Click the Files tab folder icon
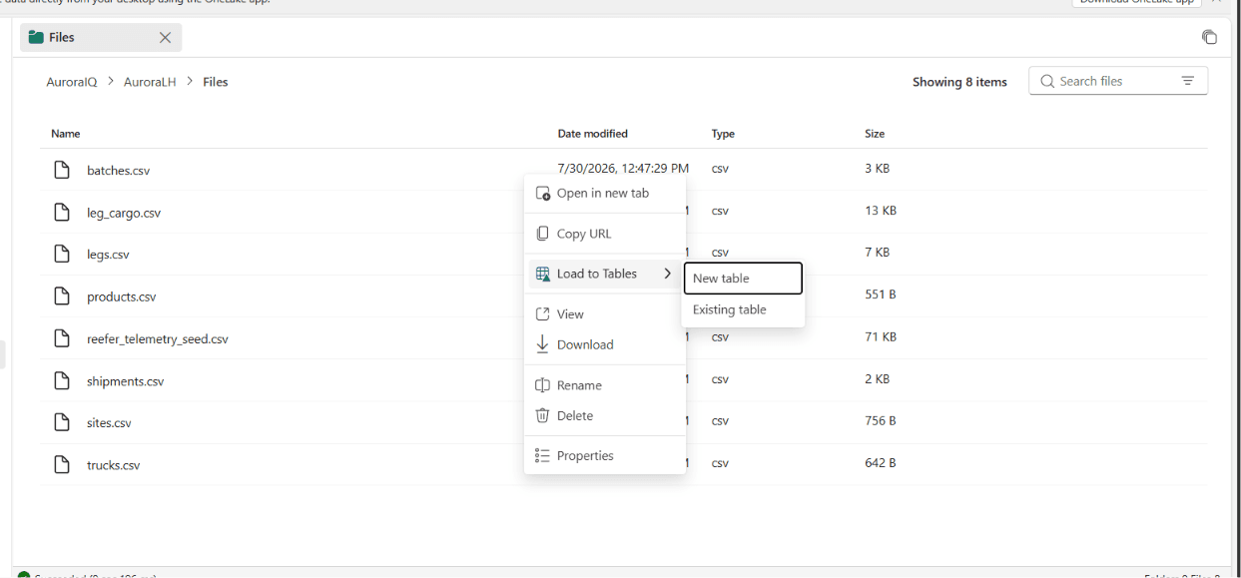 pos(36,37)
